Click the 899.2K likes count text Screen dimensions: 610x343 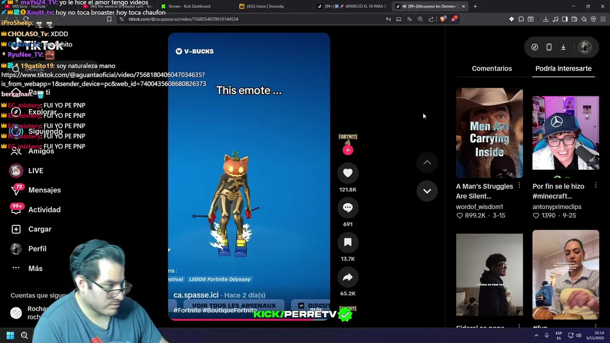point(475,215)
